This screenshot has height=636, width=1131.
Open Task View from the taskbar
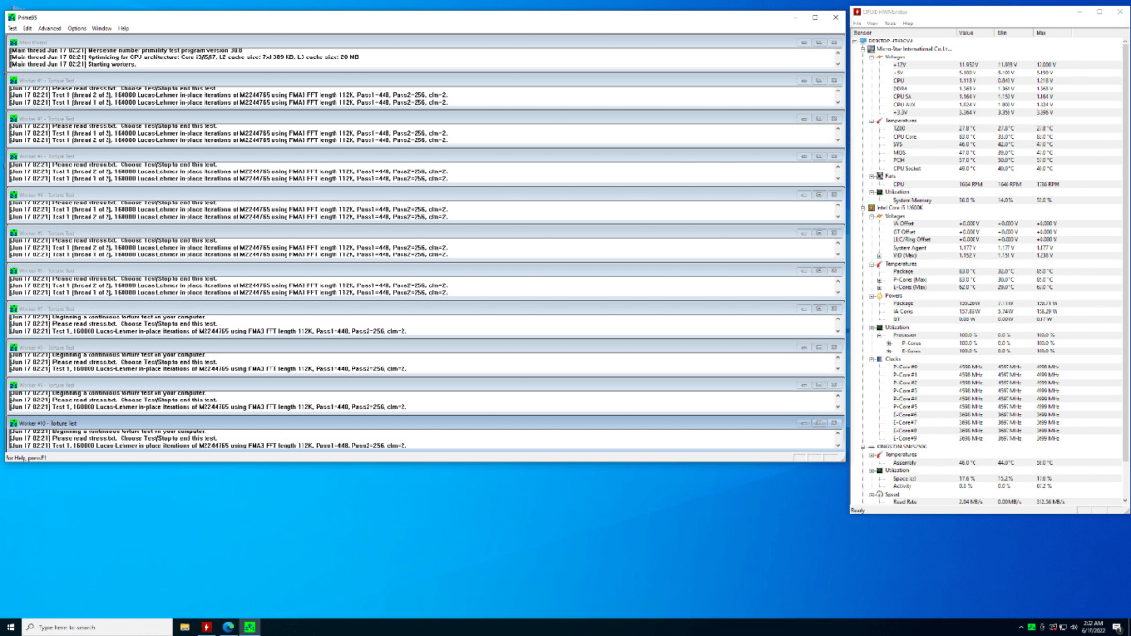184,627
